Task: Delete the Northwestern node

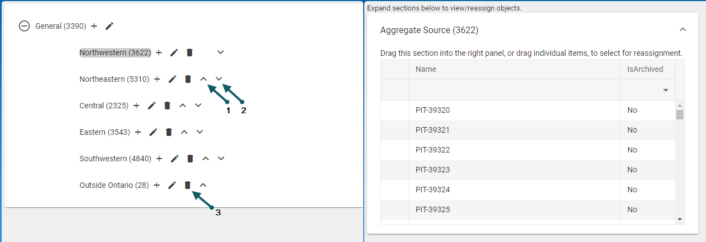Action: tap(189, 52)
